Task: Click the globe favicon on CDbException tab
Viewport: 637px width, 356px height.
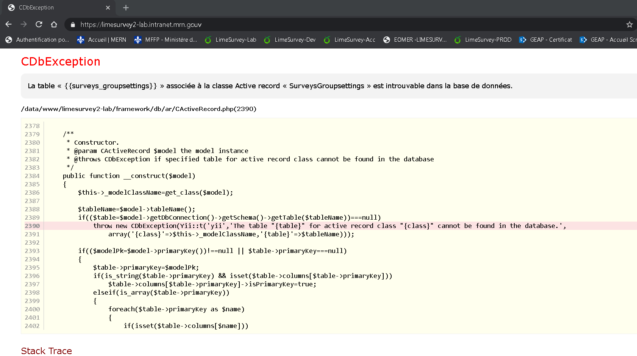Action: [x=11, y=8]
